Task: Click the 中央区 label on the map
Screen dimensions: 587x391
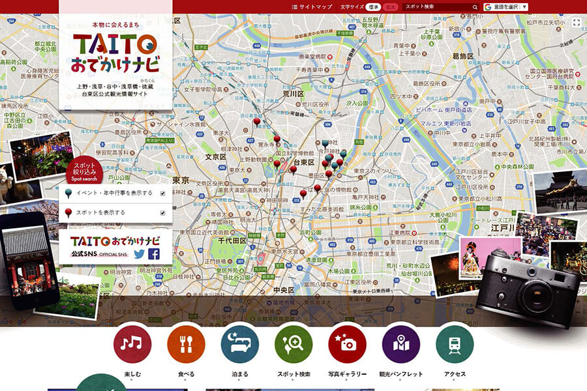Action: pyautogui.click(x=284, y=290)
